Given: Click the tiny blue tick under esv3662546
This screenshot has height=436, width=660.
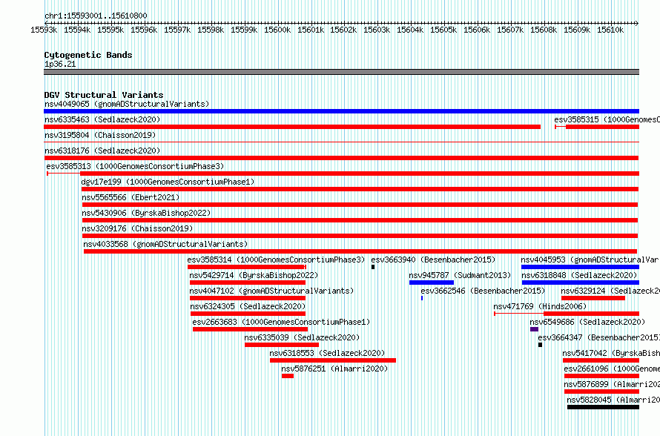Looking at the screenshot, I should coord(422,298).
